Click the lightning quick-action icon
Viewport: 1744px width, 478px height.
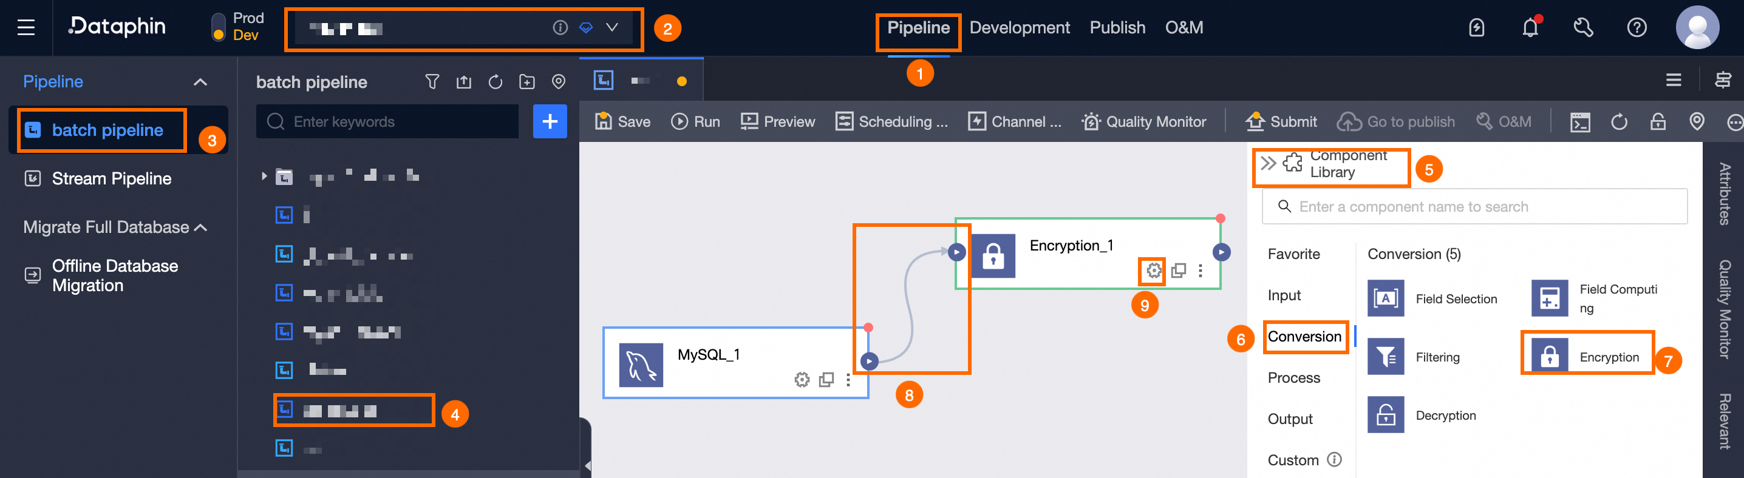[x=1477, y=28]
